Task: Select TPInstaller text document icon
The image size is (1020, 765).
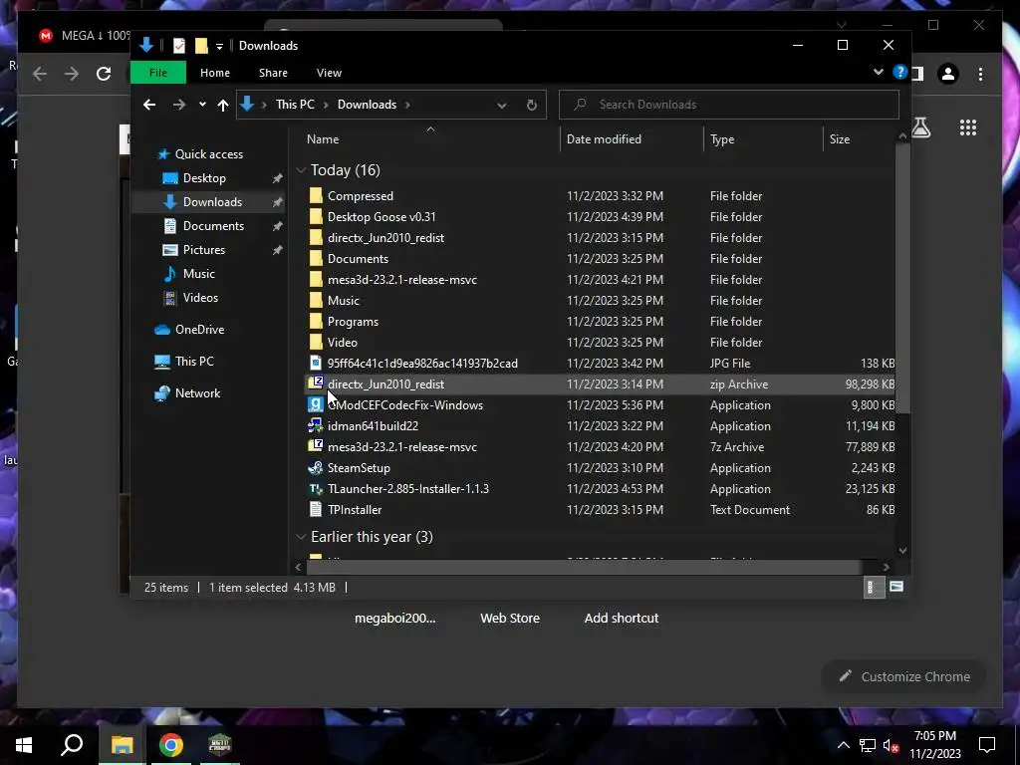Action: [316, 509]
